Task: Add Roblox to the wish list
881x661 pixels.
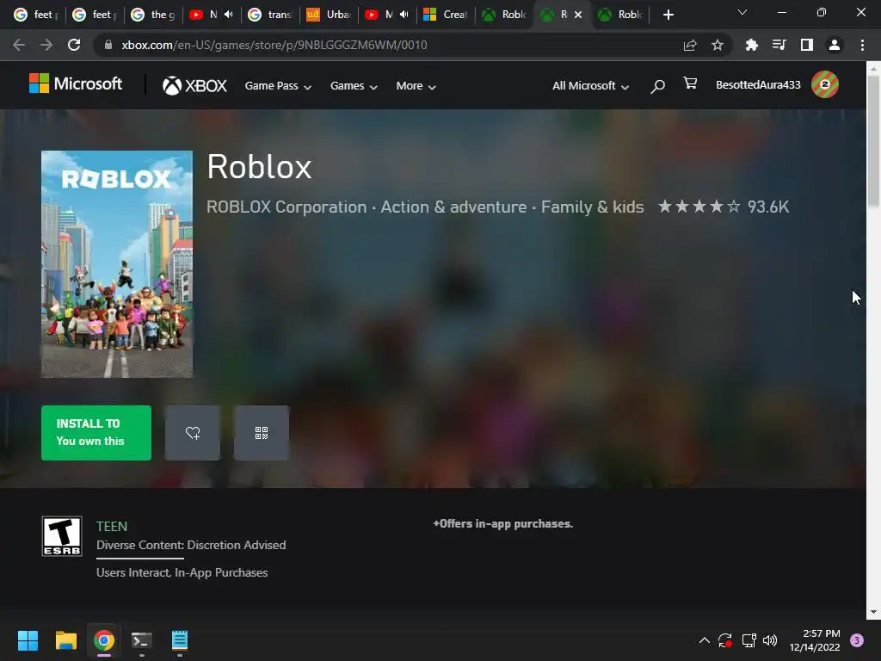Action: click(x=193, y=433)
